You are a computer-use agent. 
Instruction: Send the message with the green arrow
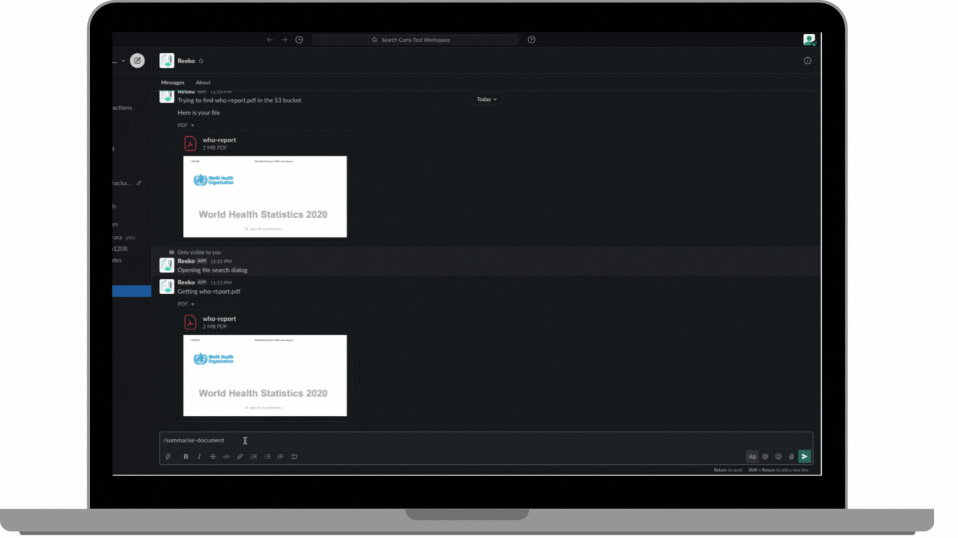coord(804,457)
